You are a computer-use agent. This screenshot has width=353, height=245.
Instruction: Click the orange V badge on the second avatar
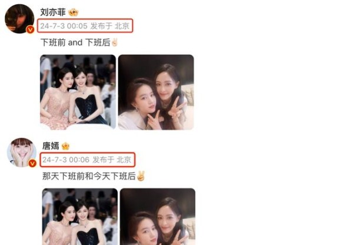tap(32, 163)
